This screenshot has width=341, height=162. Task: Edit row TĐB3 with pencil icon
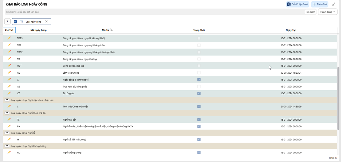pyautogui.click(x=9, y=38)
